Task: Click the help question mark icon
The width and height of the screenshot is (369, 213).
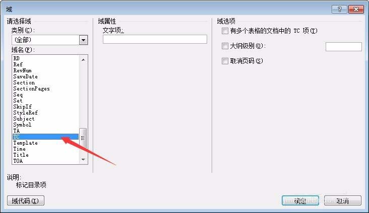Action: pos(339,10)
